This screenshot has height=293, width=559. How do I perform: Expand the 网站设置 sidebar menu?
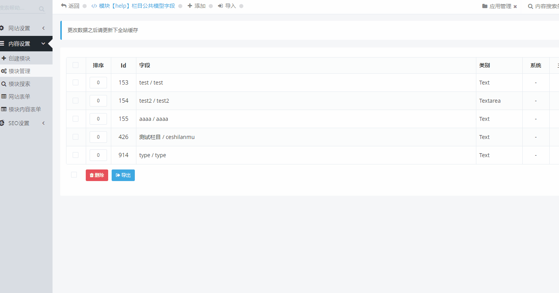[x=26, y=28]
